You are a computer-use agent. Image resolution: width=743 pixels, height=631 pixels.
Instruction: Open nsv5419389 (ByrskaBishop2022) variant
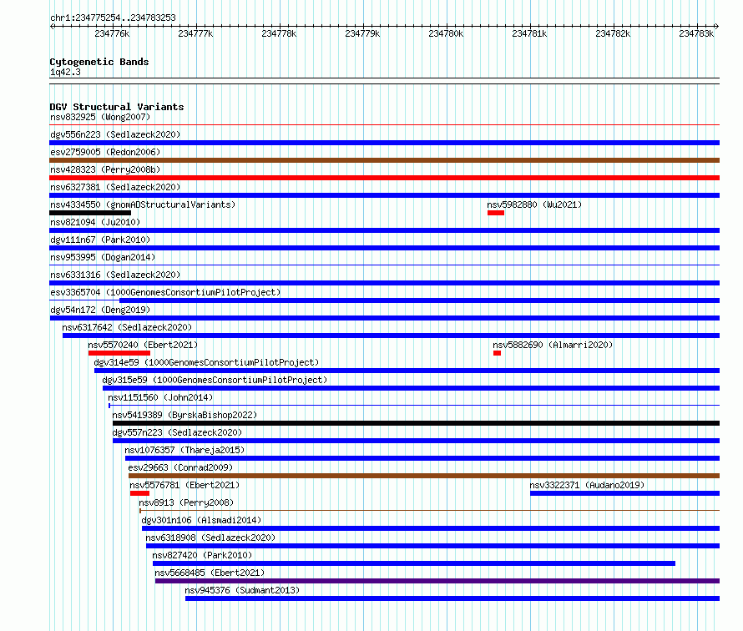[x=184, y=415]
